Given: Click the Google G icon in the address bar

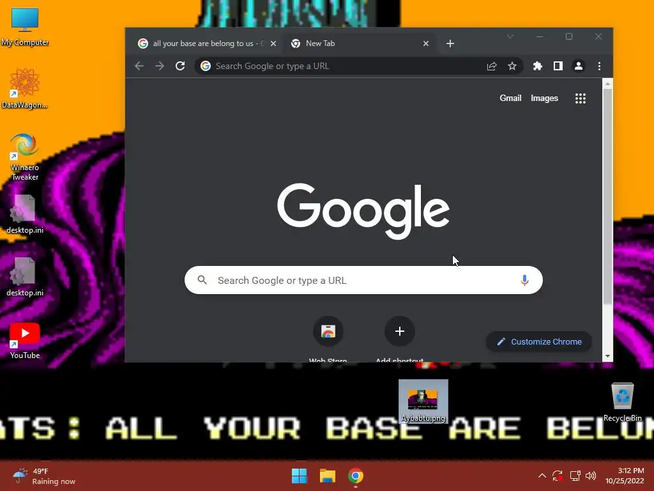Looking at the screenshot, I should [x=206, y=66].
